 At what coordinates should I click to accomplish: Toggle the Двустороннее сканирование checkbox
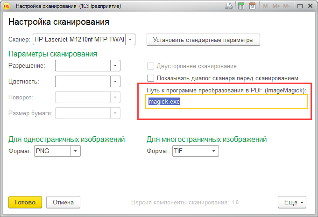(x=150, y=66)
